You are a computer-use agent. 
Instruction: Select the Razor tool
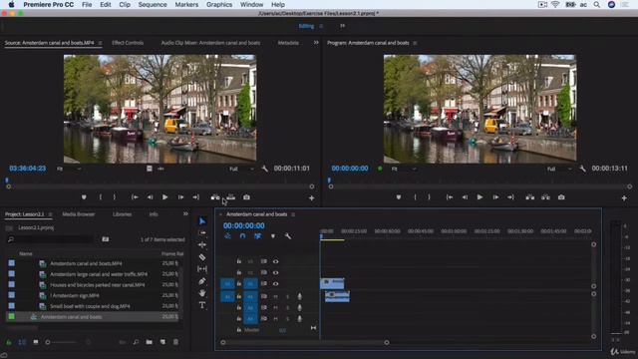coord(202,257)
